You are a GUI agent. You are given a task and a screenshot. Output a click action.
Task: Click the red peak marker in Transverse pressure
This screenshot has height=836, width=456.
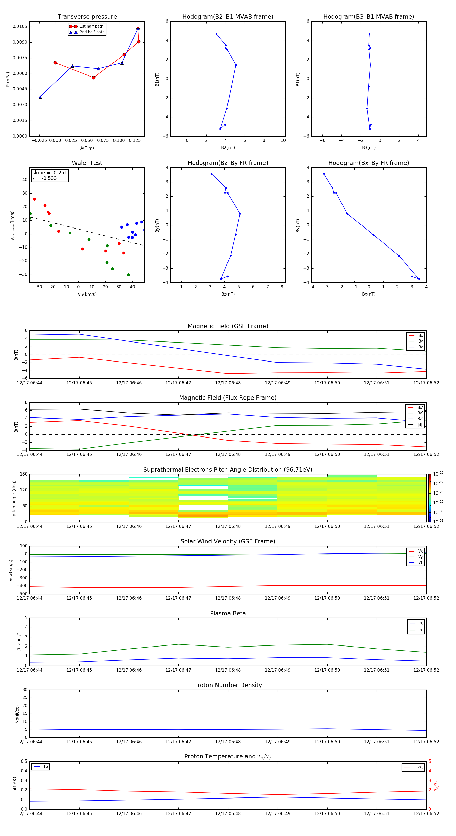point(138,29)
